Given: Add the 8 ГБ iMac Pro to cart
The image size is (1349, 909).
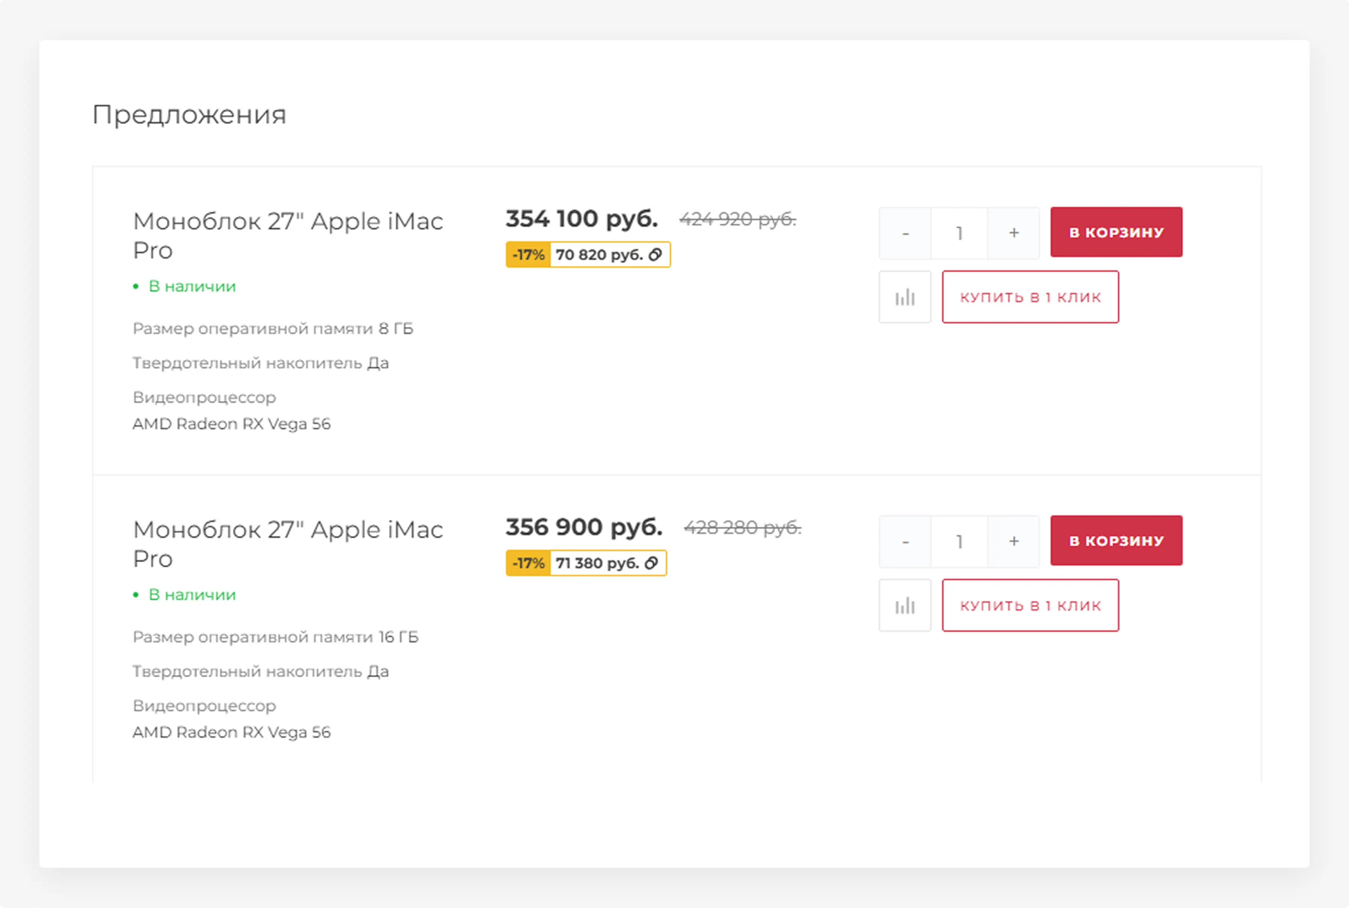Looking at the screenshot, I should coord(1116,233).
